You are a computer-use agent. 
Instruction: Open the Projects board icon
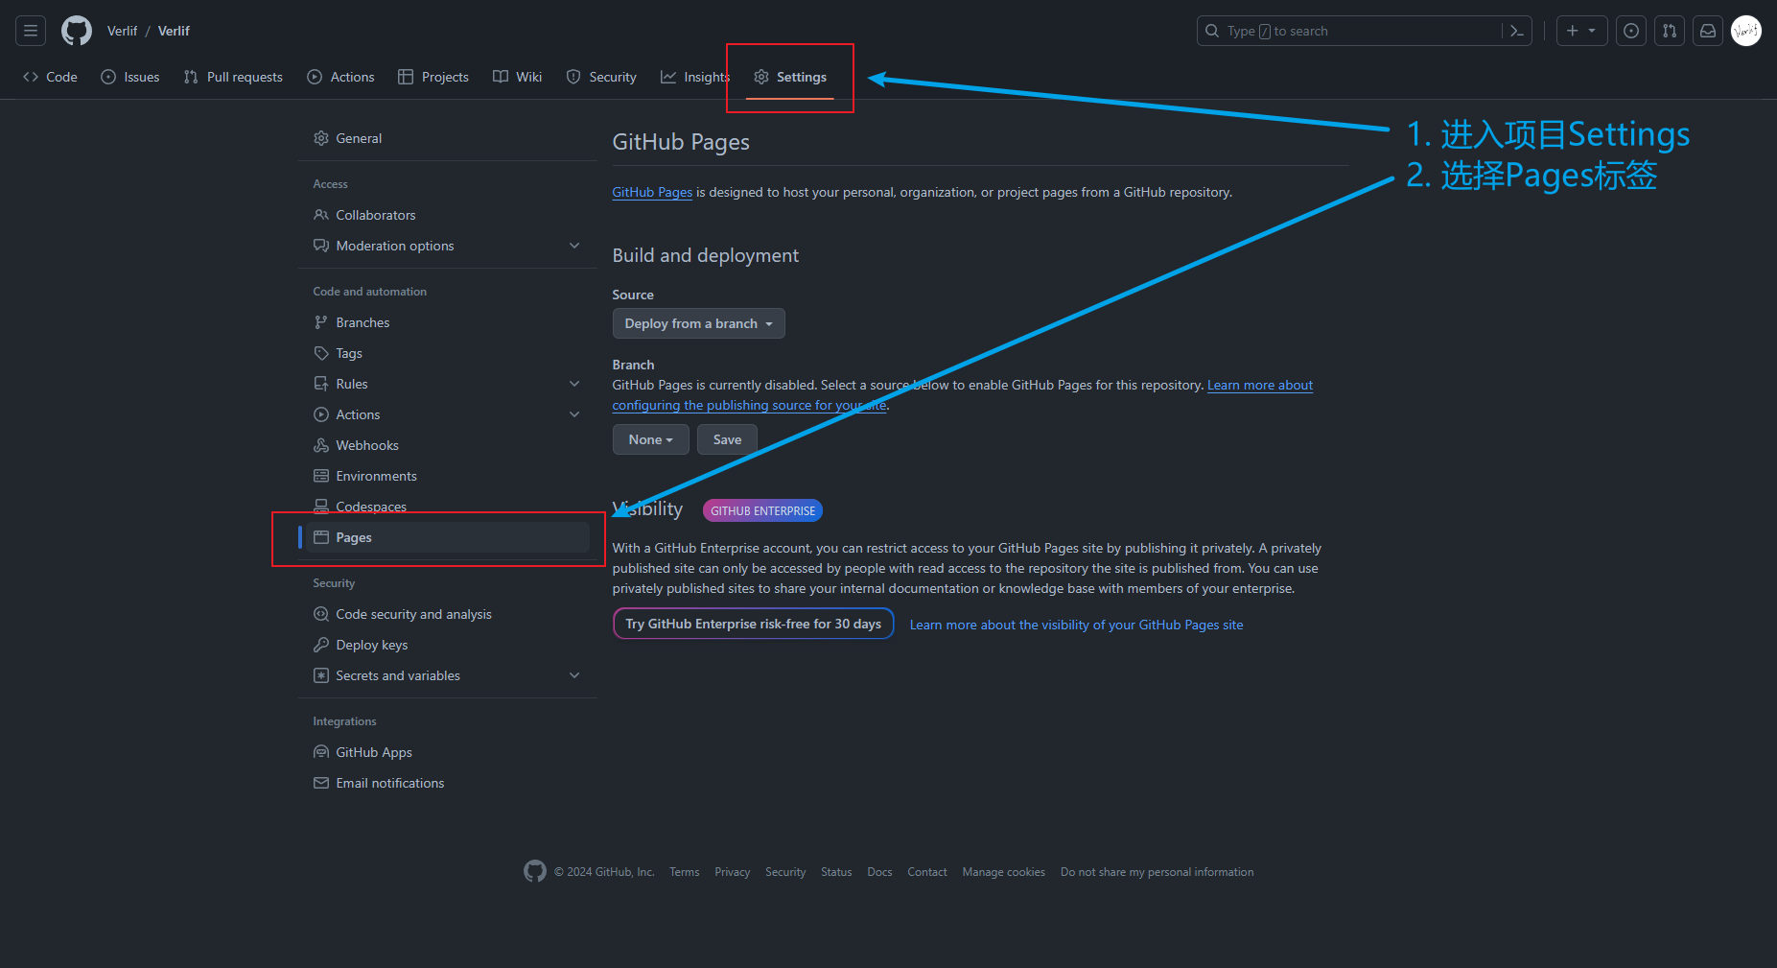pos(406,77)
